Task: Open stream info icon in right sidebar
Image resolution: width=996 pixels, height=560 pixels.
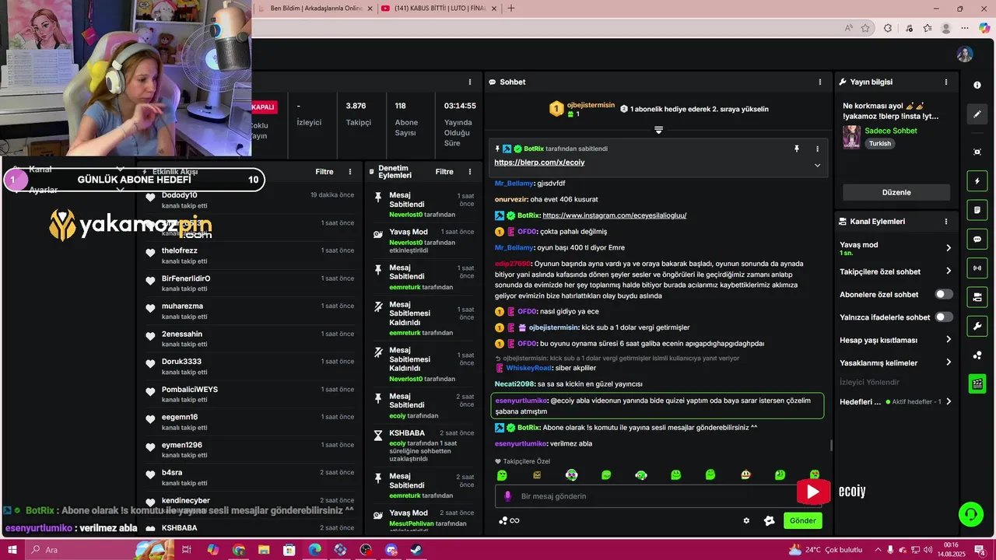Action: pos(977,85)
